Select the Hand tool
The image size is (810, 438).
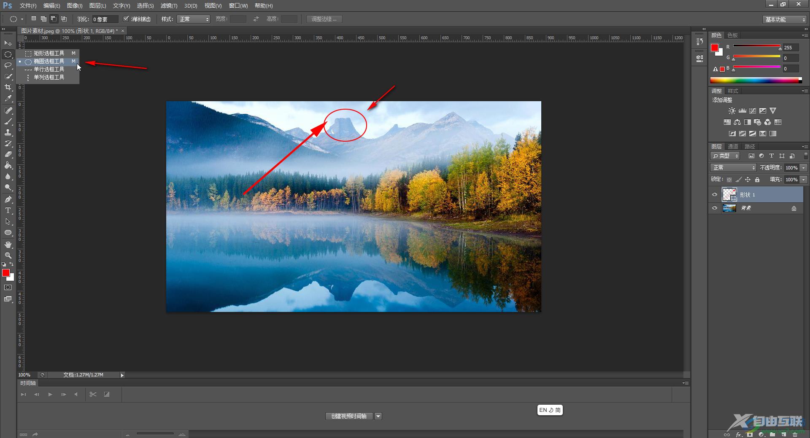point(8,245)
